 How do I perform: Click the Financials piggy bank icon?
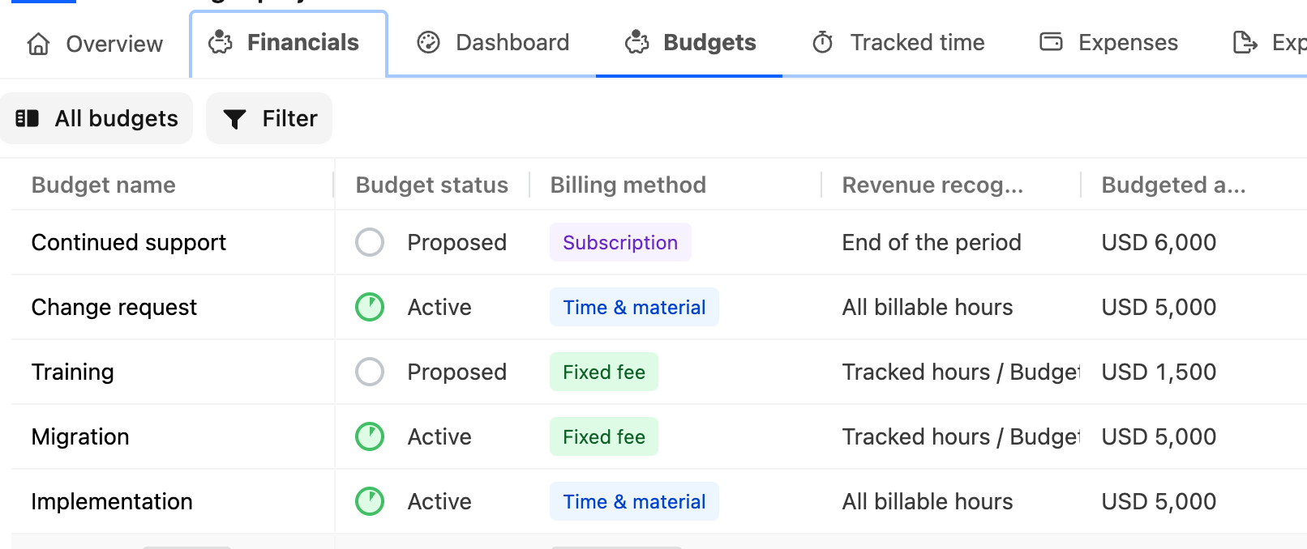[220, 42]
